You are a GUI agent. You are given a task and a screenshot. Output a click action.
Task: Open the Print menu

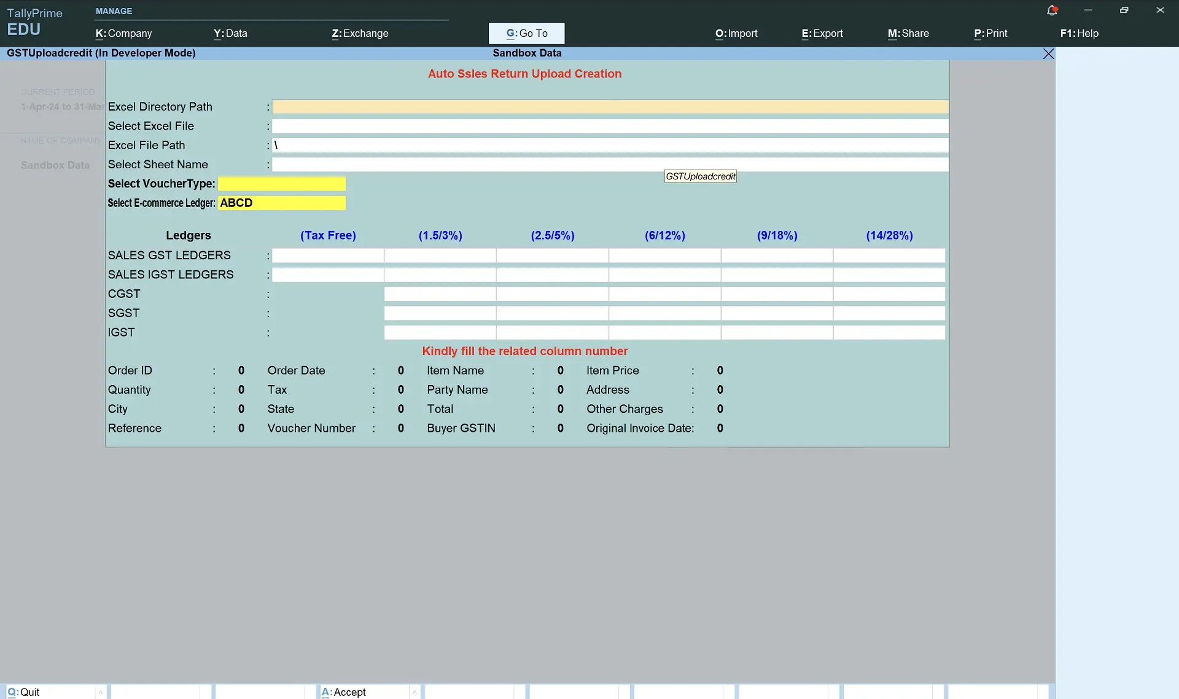coord(990,33)
